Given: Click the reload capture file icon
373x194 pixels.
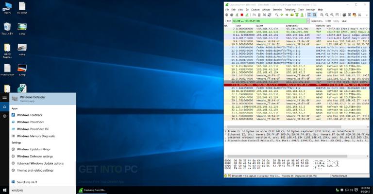Looking at the screenshot, I should (270, 15).
